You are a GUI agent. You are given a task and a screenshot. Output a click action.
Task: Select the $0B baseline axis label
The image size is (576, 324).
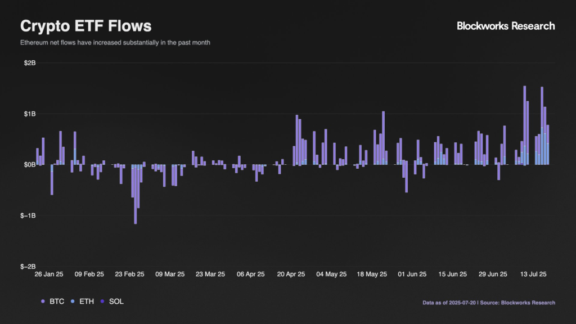point(29,165)
